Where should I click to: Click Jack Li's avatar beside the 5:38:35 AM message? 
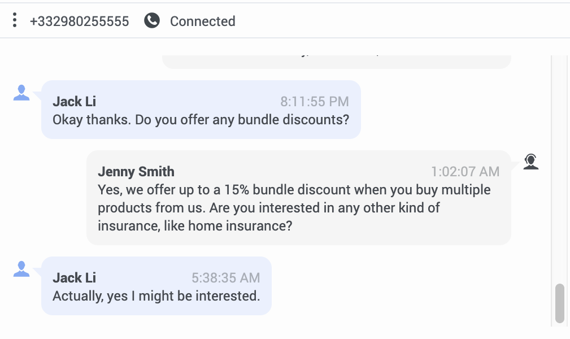tap(21, 269)
